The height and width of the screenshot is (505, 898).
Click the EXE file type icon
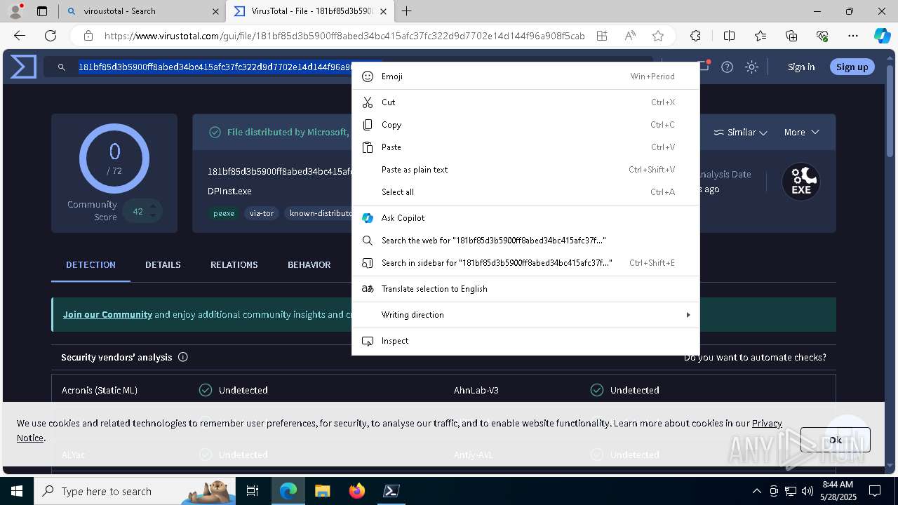tap(801, 182)
